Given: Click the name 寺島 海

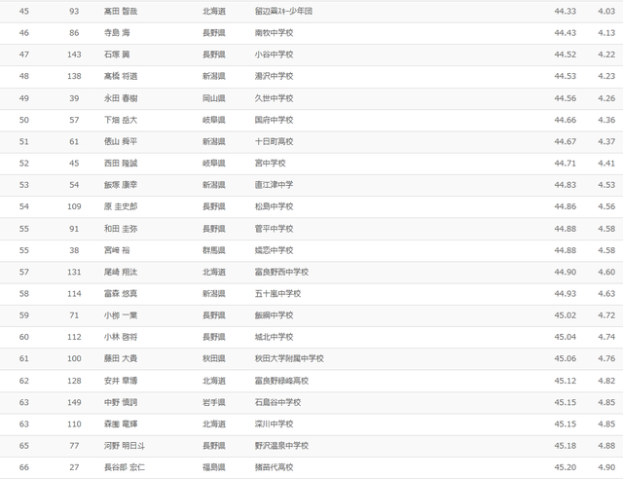Looking at the screenshot, I should [x=117, y=33].
